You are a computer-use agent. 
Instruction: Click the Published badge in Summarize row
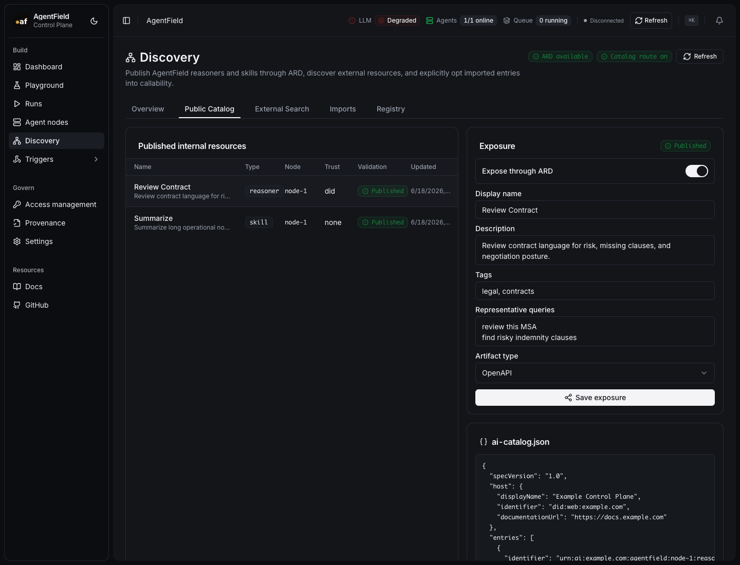pyautogui.click(x=383, y=222)
